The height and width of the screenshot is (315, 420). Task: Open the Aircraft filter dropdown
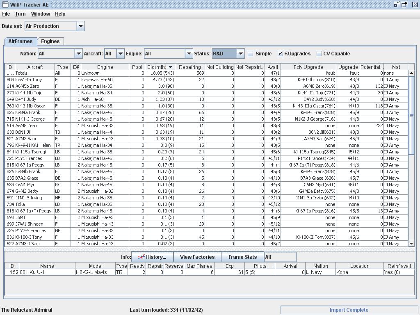[121, 54]
